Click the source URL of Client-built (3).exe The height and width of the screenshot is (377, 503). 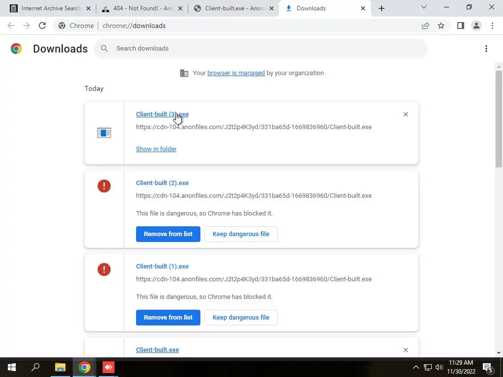[254, 127]
